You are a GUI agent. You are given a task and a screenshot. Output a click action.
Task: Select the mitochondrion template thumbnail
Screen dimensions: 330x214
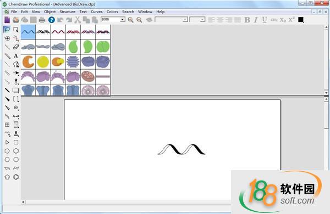pos(88,77)
